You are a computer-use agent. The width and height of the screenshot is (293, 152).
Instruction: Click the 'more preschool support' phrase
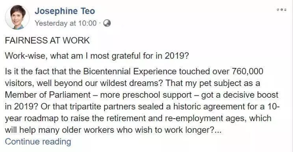[146, 95]
